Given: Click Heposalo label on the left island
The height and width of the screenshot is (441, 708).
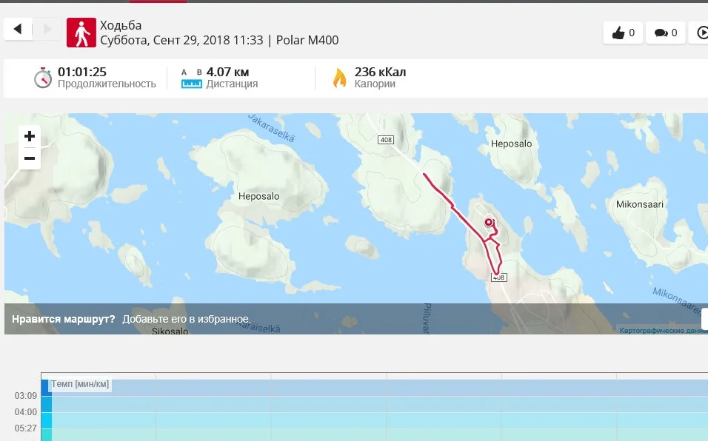Looking at the screenshot, I should (x=258, y=196).
